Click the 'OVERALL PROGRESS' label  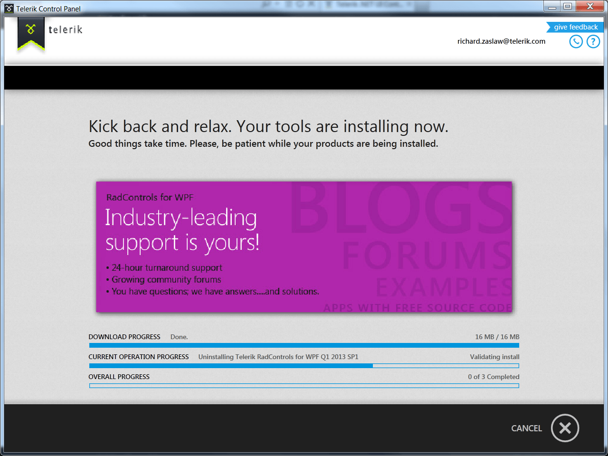(119, 377)
